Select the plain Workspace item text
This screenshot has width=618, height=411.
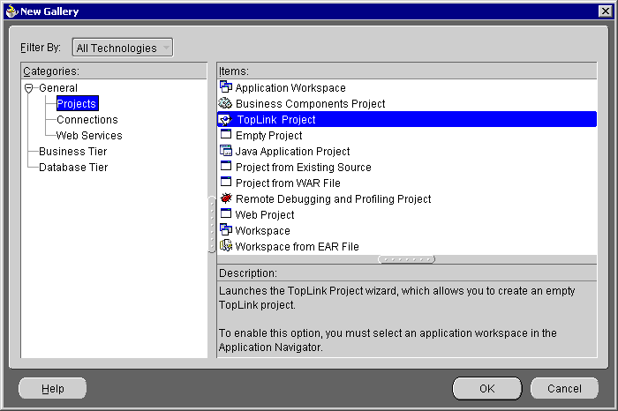point(262,231)
